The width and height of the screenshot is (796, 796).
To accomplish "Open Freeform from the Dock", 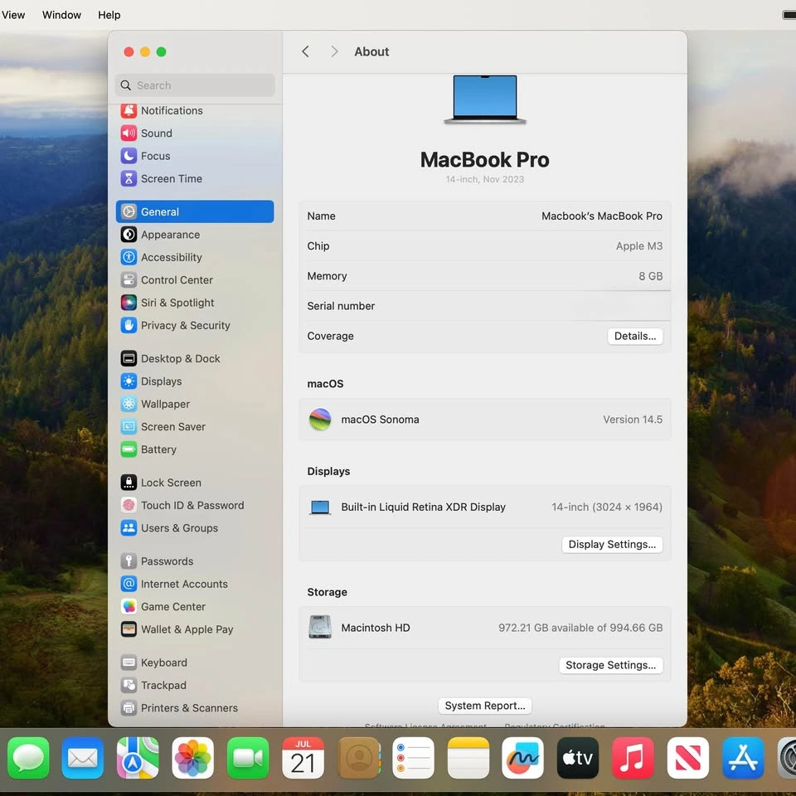I will (x=523, y=758).
